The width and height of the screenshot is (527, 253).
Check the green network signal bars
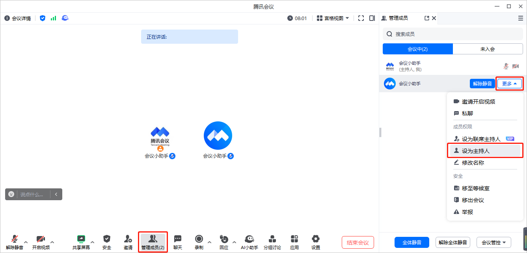click(53, 18)
